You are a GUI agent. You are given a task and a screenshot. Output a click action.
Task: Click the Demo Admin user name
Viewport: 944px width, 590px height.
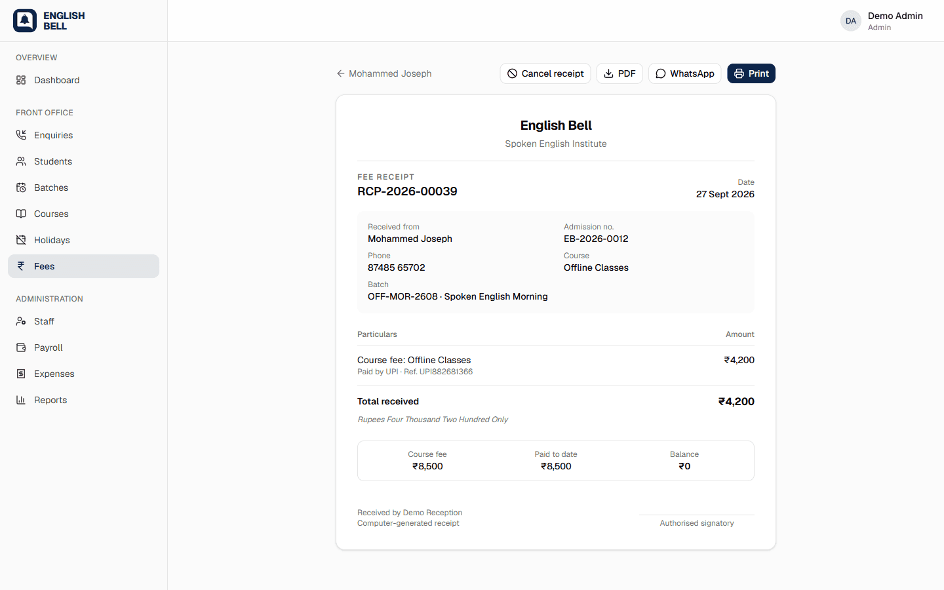coord(895,16)
